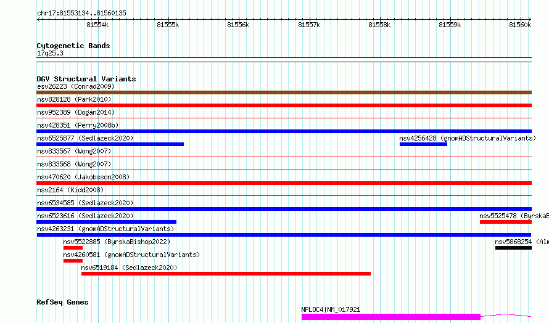Open nsv428351 (Perry2008b) variant entry
The height and width of the screenshot is (323, 549).
[x=78, y=125]
